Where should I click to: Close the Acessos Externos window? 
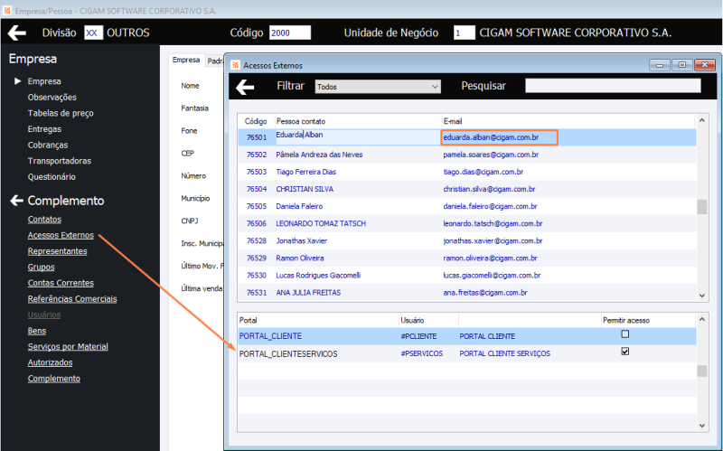click(705, 65)
